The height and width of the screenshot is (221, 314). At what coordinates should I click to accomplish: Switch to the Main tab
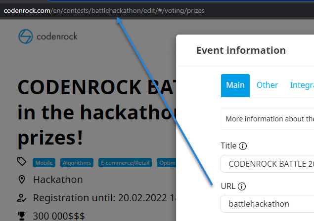pyautogui.click(x=235, y=85)
